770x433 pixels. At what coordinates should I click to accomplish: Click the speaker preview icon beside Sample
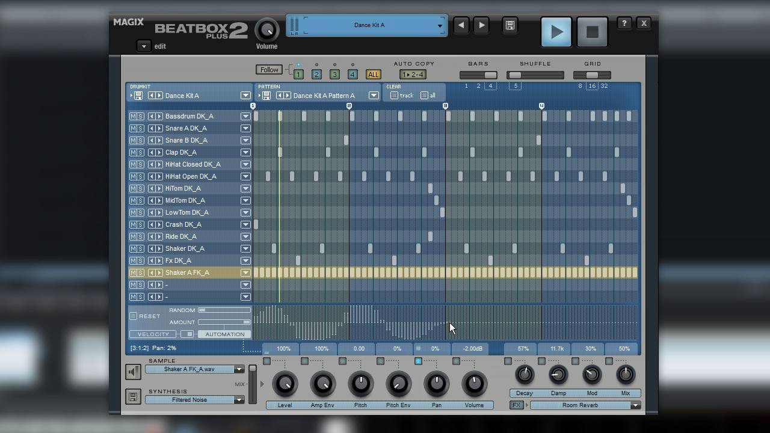134,372
